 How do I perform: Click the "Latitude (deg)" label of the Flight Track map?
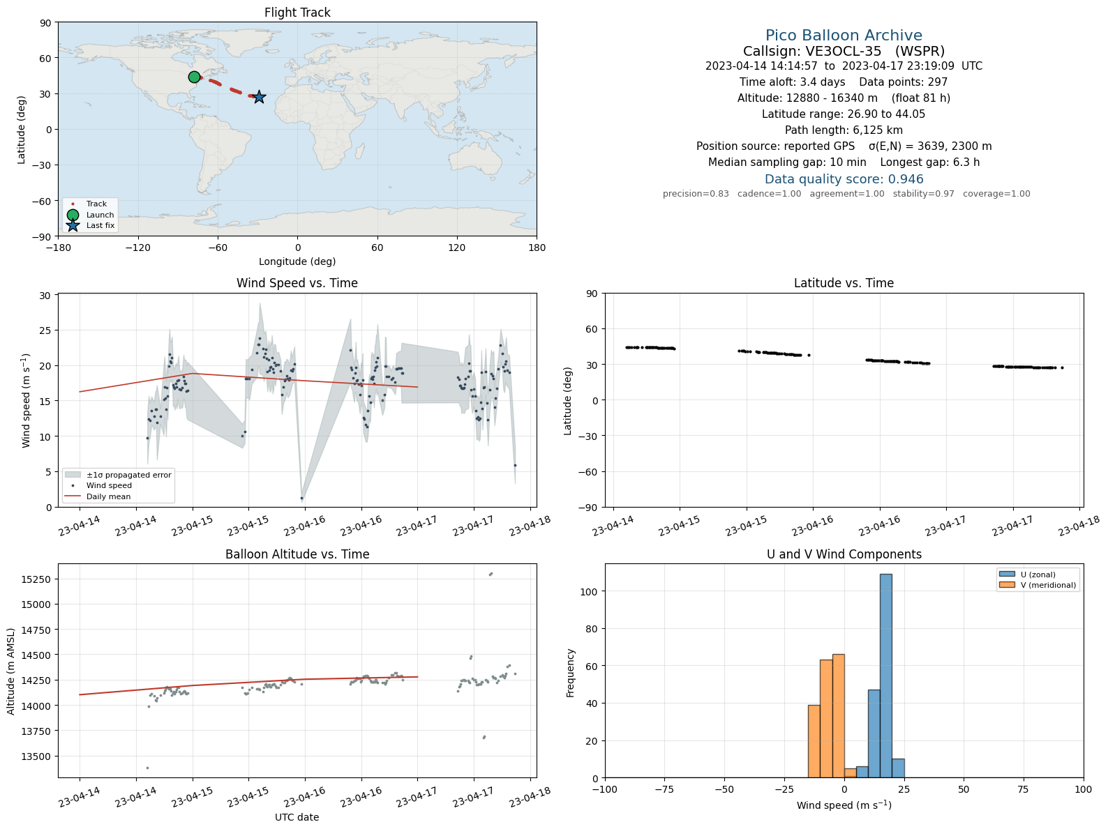[22, 130]
